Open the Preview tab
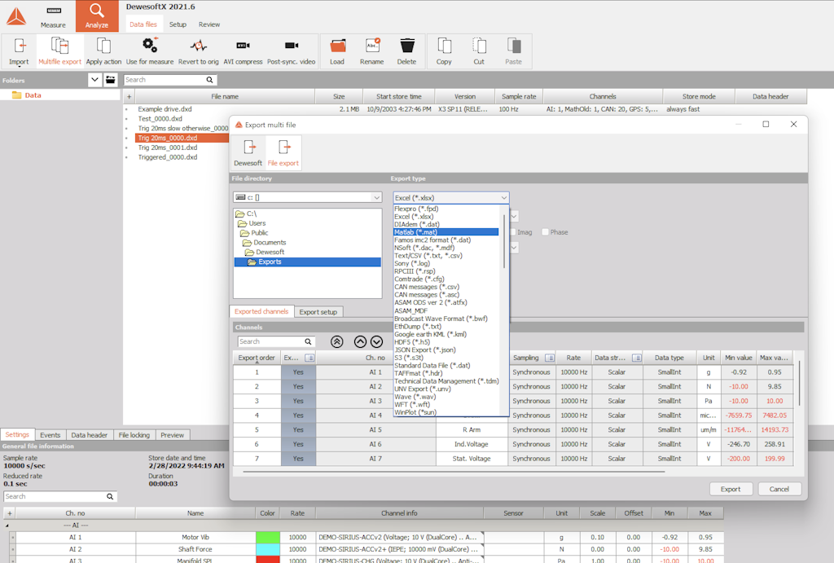 click(x=173, y=435)
